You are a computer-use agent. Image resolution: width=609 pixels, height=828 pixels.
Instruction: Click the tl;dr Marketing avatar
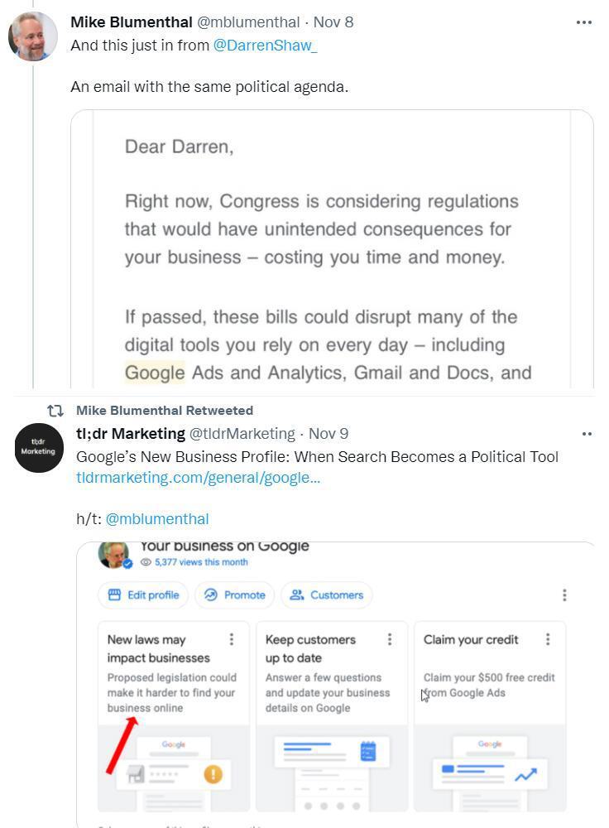(x=38, y=448)
